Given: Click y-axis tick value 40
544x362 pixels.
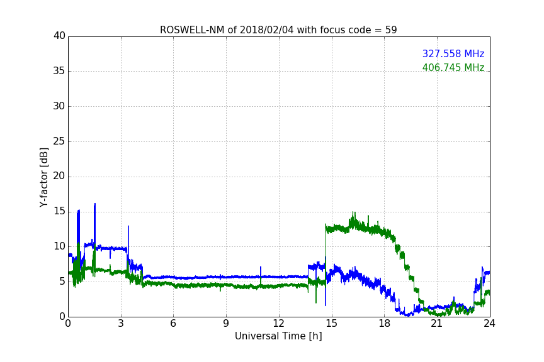Looking at the screenshot, I should click(x=59, y=36).
